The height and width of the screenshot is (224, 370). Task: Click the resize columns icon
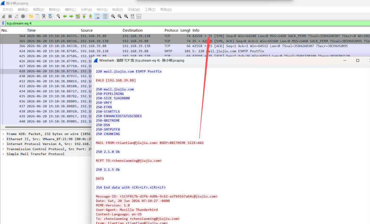point(132,16)
